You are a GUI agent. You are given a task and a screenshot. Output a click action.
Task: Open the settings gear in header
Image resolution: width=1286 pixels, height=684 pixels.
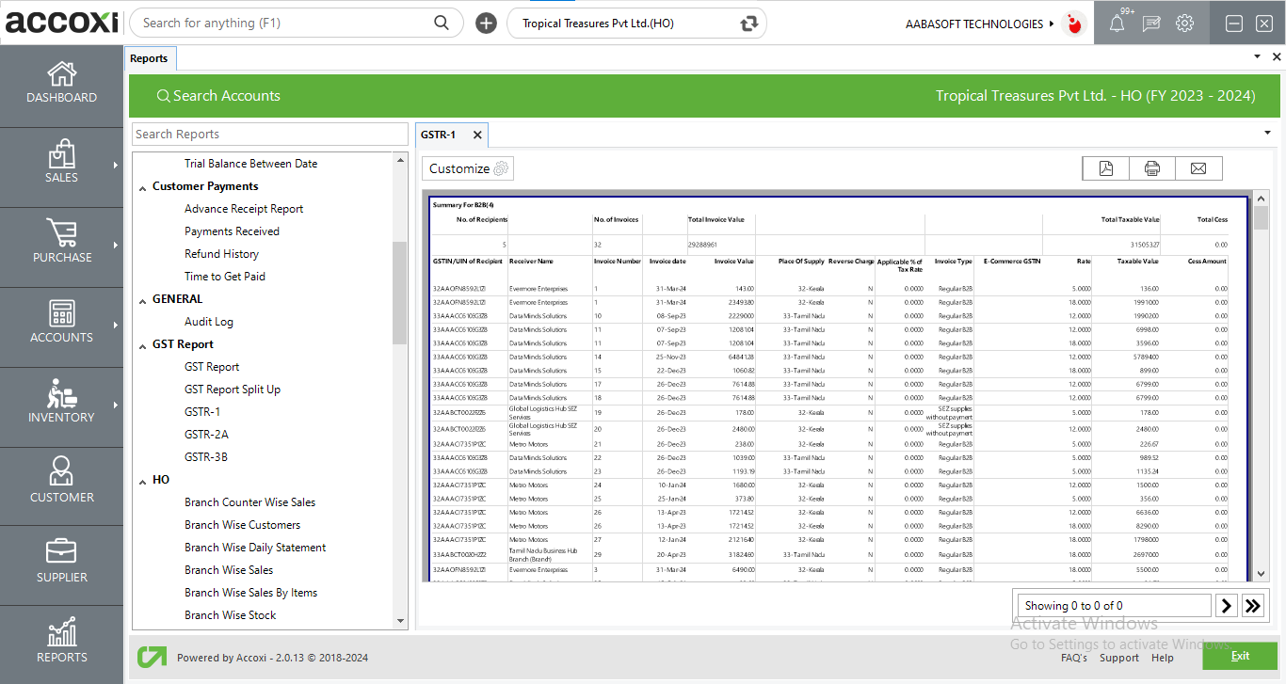(1184, 24)
